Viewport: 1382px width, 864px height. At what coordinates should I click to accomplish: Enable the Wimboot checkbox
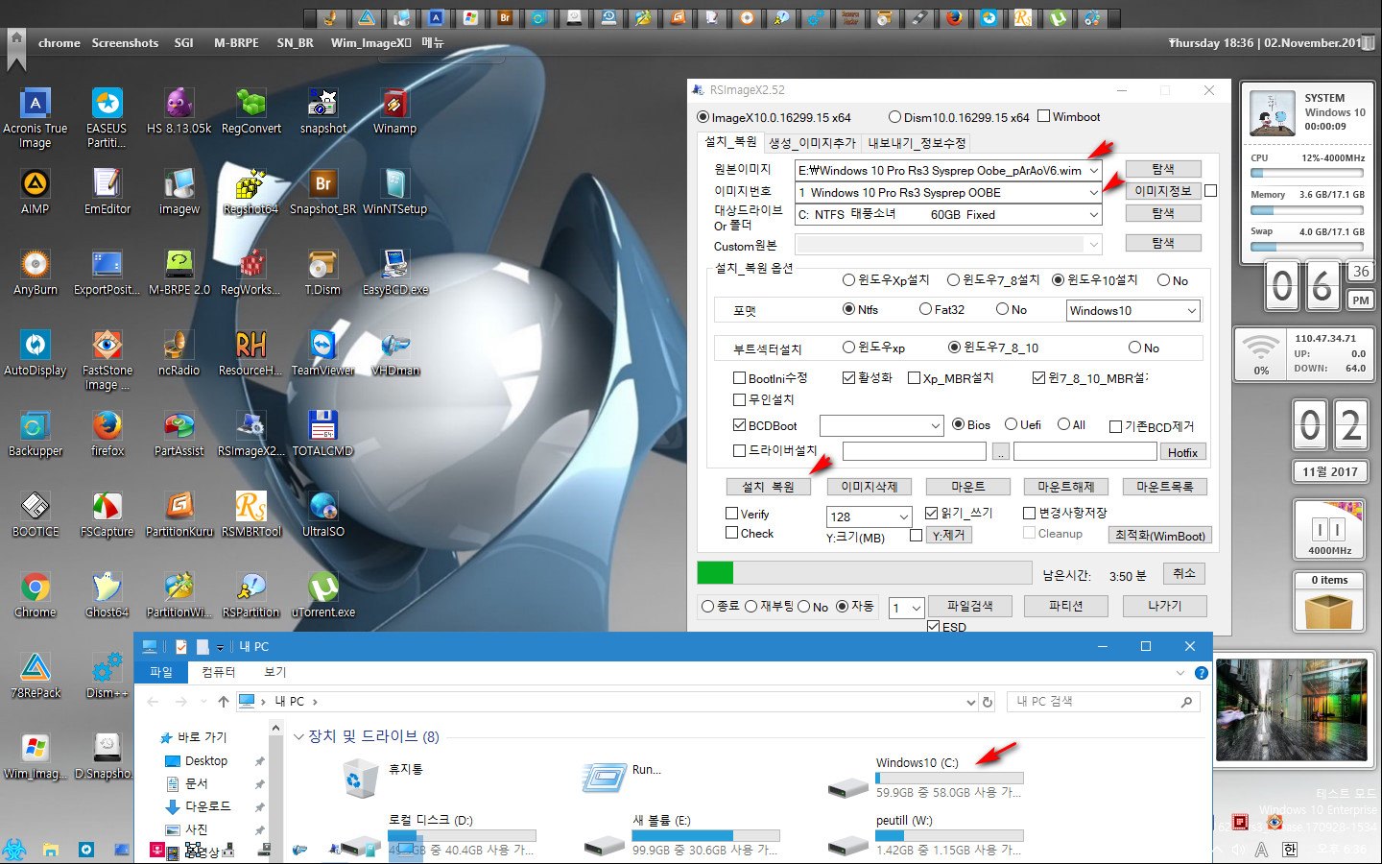click(x=1044, y=116)
